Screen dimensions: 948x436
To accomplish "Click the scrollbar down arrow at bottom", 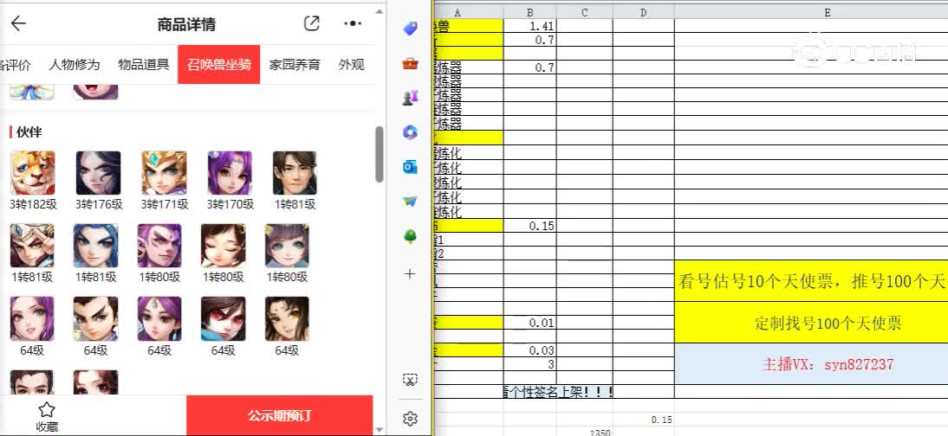I will [x=379, y=429].
